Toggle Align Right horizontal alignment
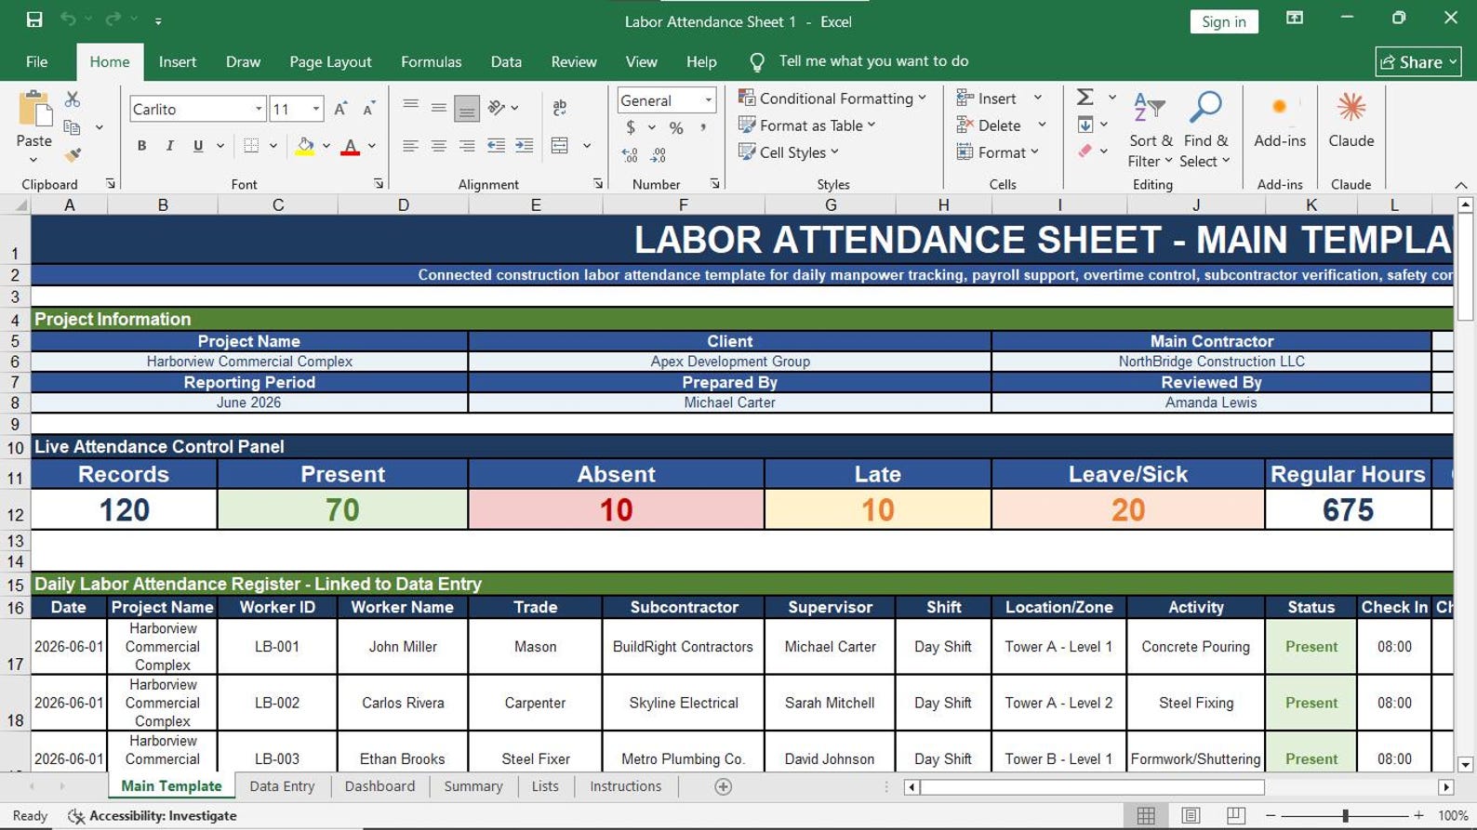The image size is (1477, 830). 467,146
